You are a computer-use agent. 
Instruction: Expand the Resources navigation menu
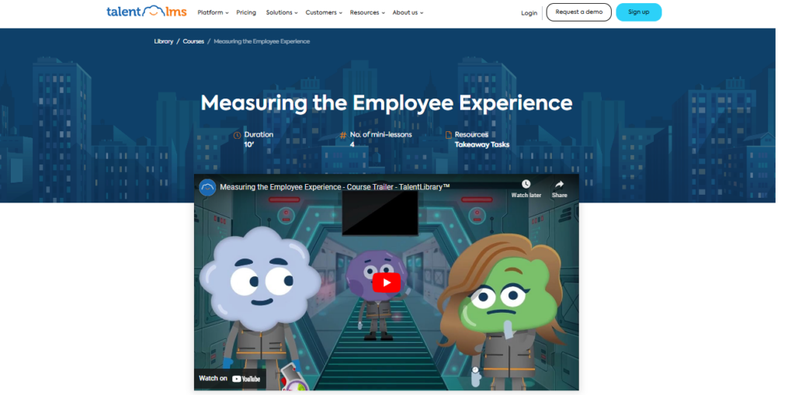[x=367, y=12]
